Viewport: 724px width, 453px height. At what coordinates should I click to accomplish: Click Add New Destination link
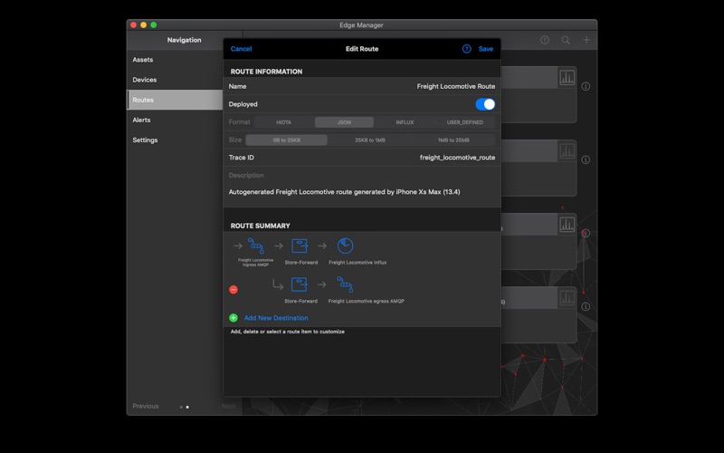pos(276,318)
